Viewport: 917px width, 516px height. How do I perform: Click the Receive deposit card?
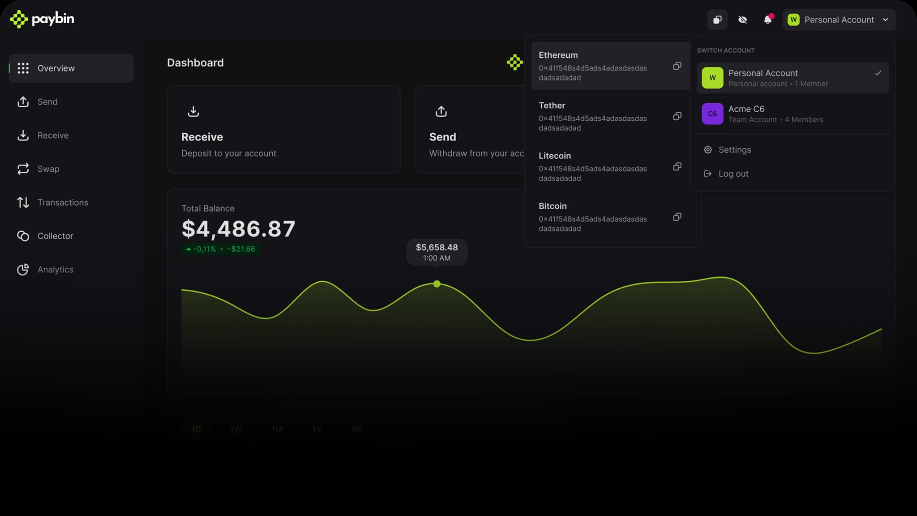(x=283, y=129)
